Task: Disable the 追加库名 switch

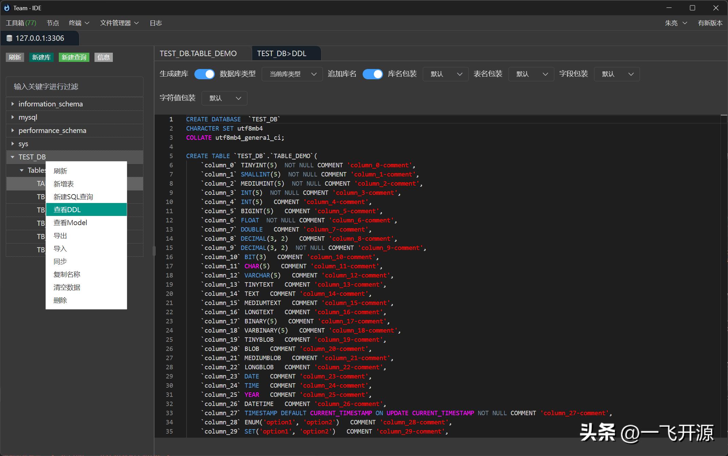Action: 372,74
